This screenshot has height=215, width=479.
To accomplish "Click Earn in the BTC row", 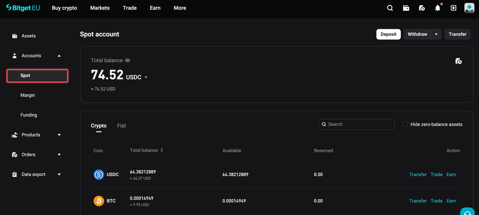I will tap(451, 201).
